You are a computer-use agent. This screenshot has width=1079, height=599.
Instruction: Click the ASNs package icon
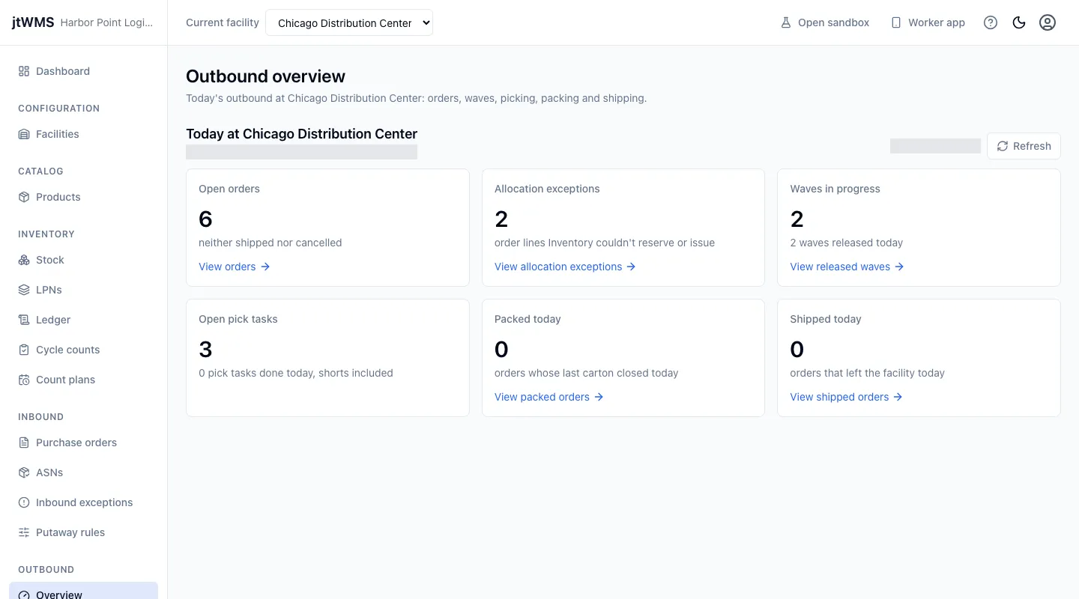pyautogui.click(x=24, y=472)
